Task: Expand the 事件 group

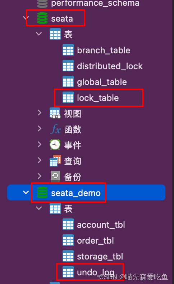Action: click(40, 145)
